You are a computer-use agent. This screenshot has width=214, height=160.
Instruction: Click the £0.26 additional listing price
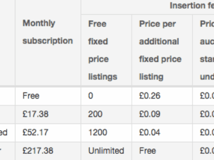[150, 96]
